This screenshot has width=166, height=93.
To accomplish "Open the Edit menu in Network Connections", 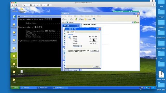I will click(70, 16).
